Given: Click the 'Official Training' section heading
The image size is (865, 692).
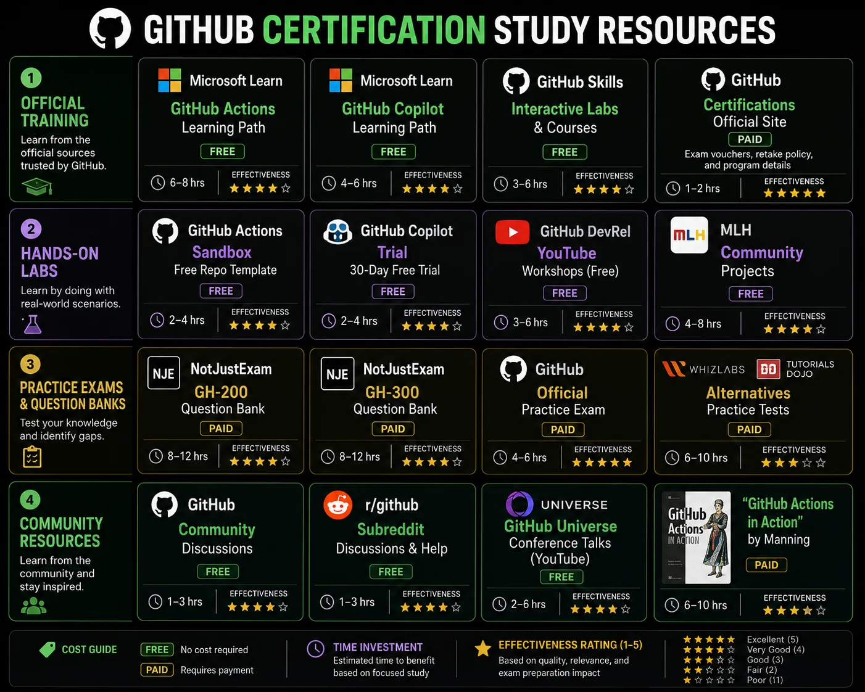Looking at the screenshot, I should (x=55, y=112).
